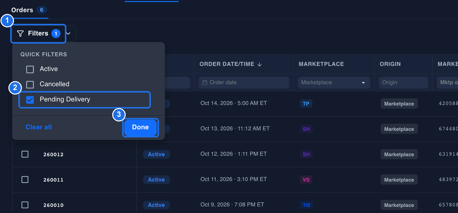Click the Active status of order 260012
Screen dimensions: 458x213
tap(156, 154)
